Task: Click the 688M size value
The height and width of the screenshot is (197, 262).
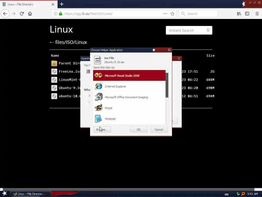Action: point(210,80)
